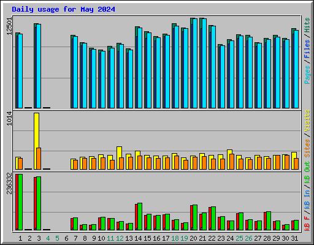The image size is (314, 245).
Task: Click day label 3 on the axis
Action: click(39, 238)
